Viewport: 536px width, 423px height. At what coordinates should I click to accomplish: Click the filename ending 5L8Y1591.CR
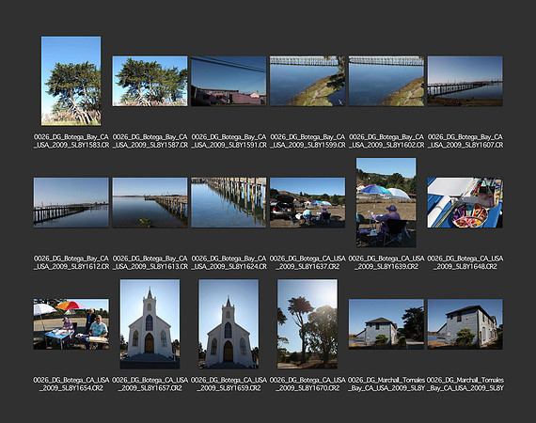[229, 141]
